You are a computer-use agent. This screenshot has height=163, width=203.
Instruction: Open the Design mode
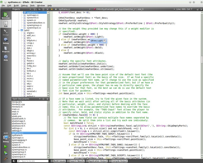point(6,32)
